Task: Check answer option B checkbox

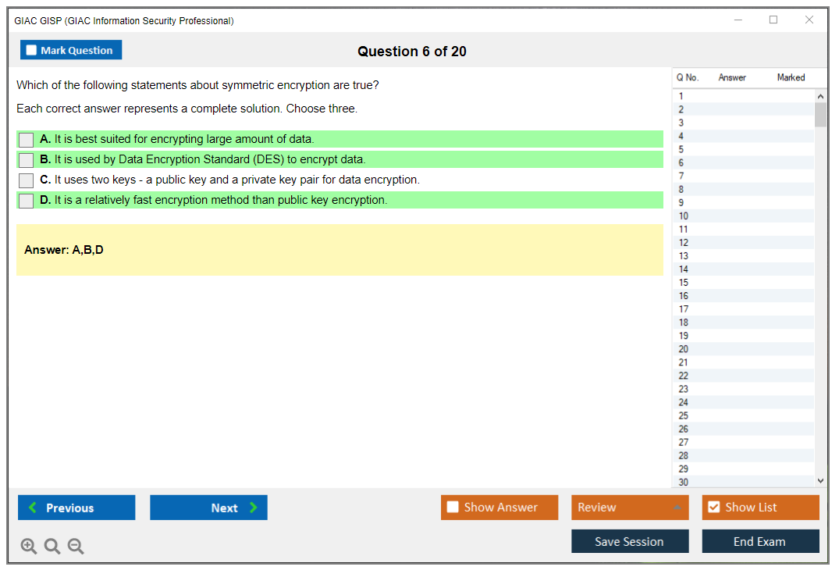Action: point(25,160)
